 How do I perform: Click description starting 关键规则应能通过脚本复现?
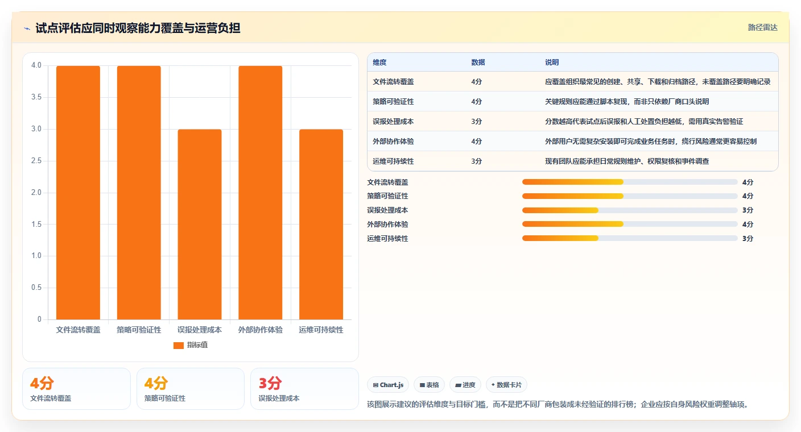(627, 102)
